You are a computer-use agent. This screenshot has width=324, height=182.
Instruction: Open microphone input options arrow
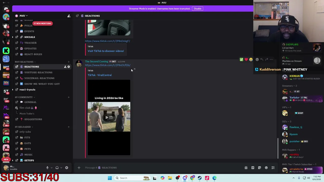click(x=52, y=168)
